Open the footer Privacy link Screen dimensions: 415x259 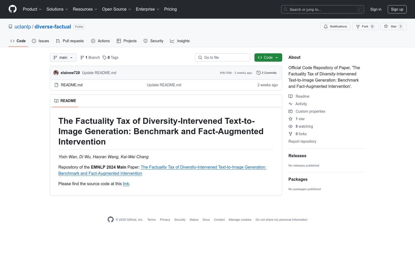[x=165, y=220]
